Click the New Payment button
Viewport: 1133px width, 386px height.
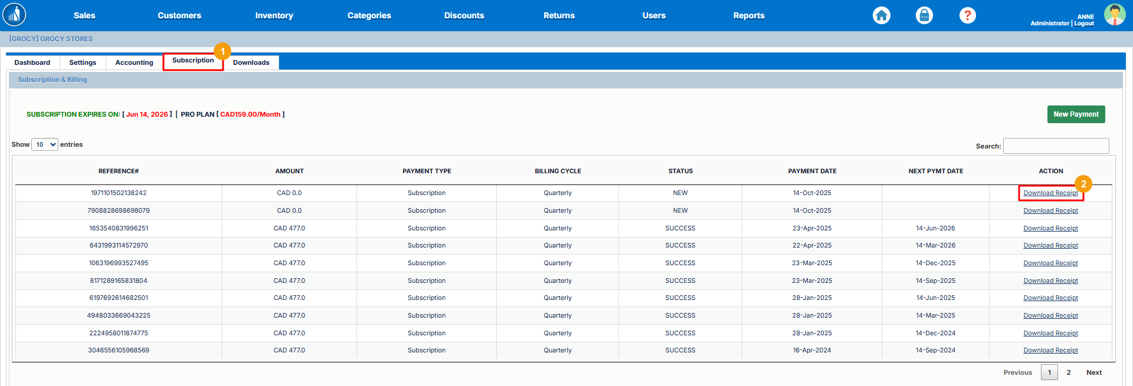click(x=1076, y=114)
